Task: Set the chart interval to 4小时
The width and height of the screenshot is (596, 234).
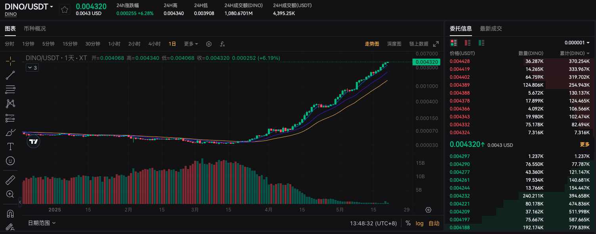Action: [155, 44]
